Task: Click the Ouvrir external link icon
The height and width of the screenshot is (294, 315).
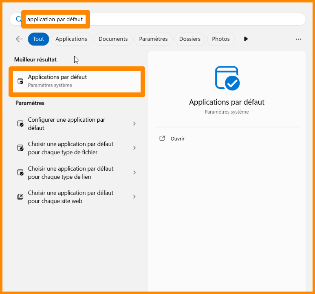Action: [x=162, y=138]
